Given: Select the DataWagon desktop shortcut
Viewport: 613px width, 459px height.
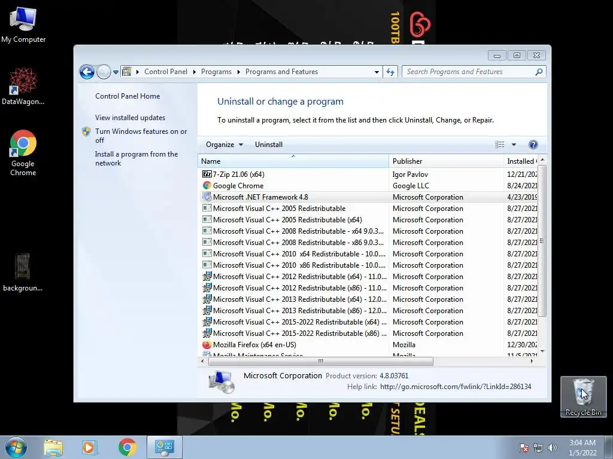Looking at the screenshot, I should coord(23,86).
